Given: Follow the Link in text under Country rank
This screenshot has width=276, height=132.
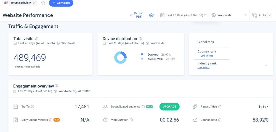Looking at the screenshot, I should click(x=207, y=56).
